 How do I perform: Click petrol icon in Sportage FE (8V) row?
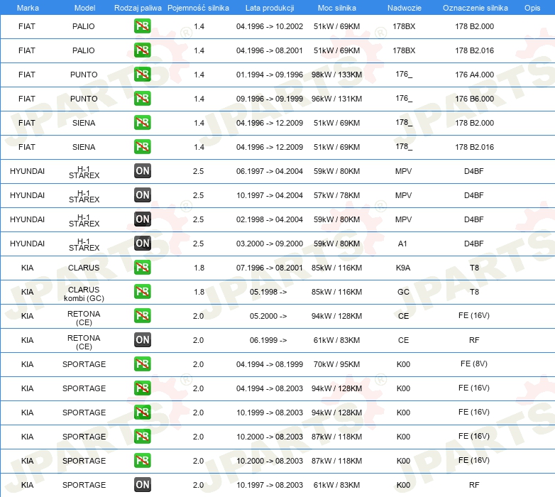click(142, 364)
